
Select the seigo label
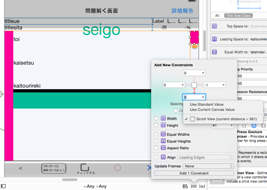click(x=101, y=30)
